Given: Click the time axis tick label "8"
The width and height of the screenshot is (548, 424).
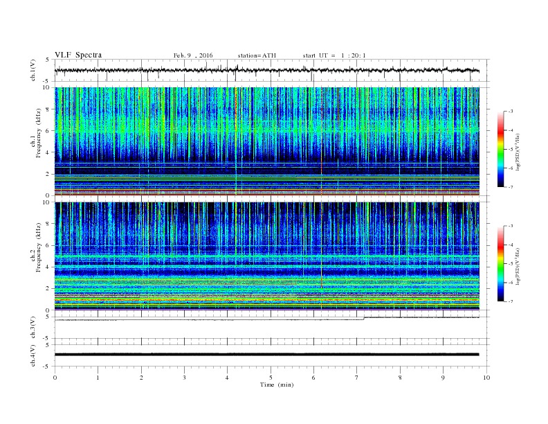Looking at the screenshot, I should pos(400,378).
